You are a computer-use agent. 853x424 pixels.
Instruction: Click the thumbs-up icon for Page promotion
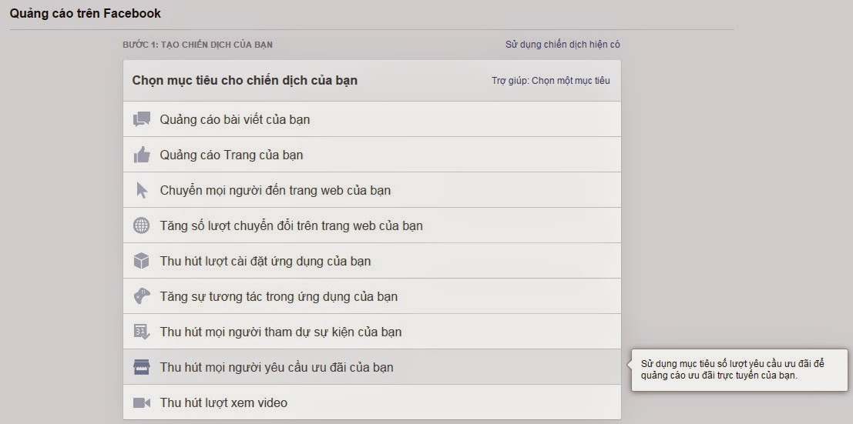pyautogui.click(x=142, y=155)
